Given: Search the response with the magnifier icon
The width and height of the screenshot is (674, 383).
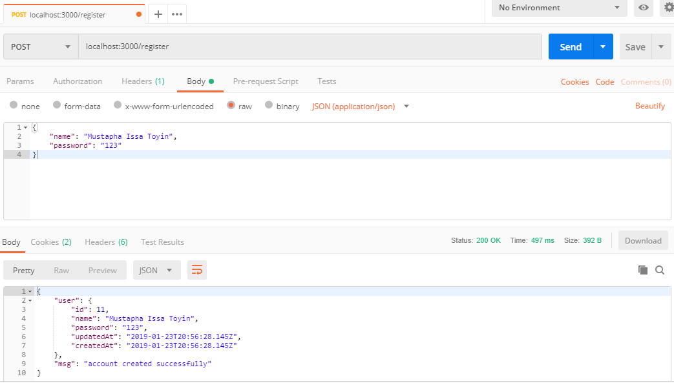Looking at the screenshot, I should point(659,269).
